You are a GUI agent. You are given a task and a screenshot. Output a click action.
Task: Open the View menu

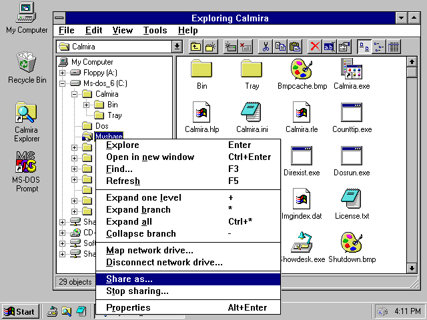[x=123, y=30]
